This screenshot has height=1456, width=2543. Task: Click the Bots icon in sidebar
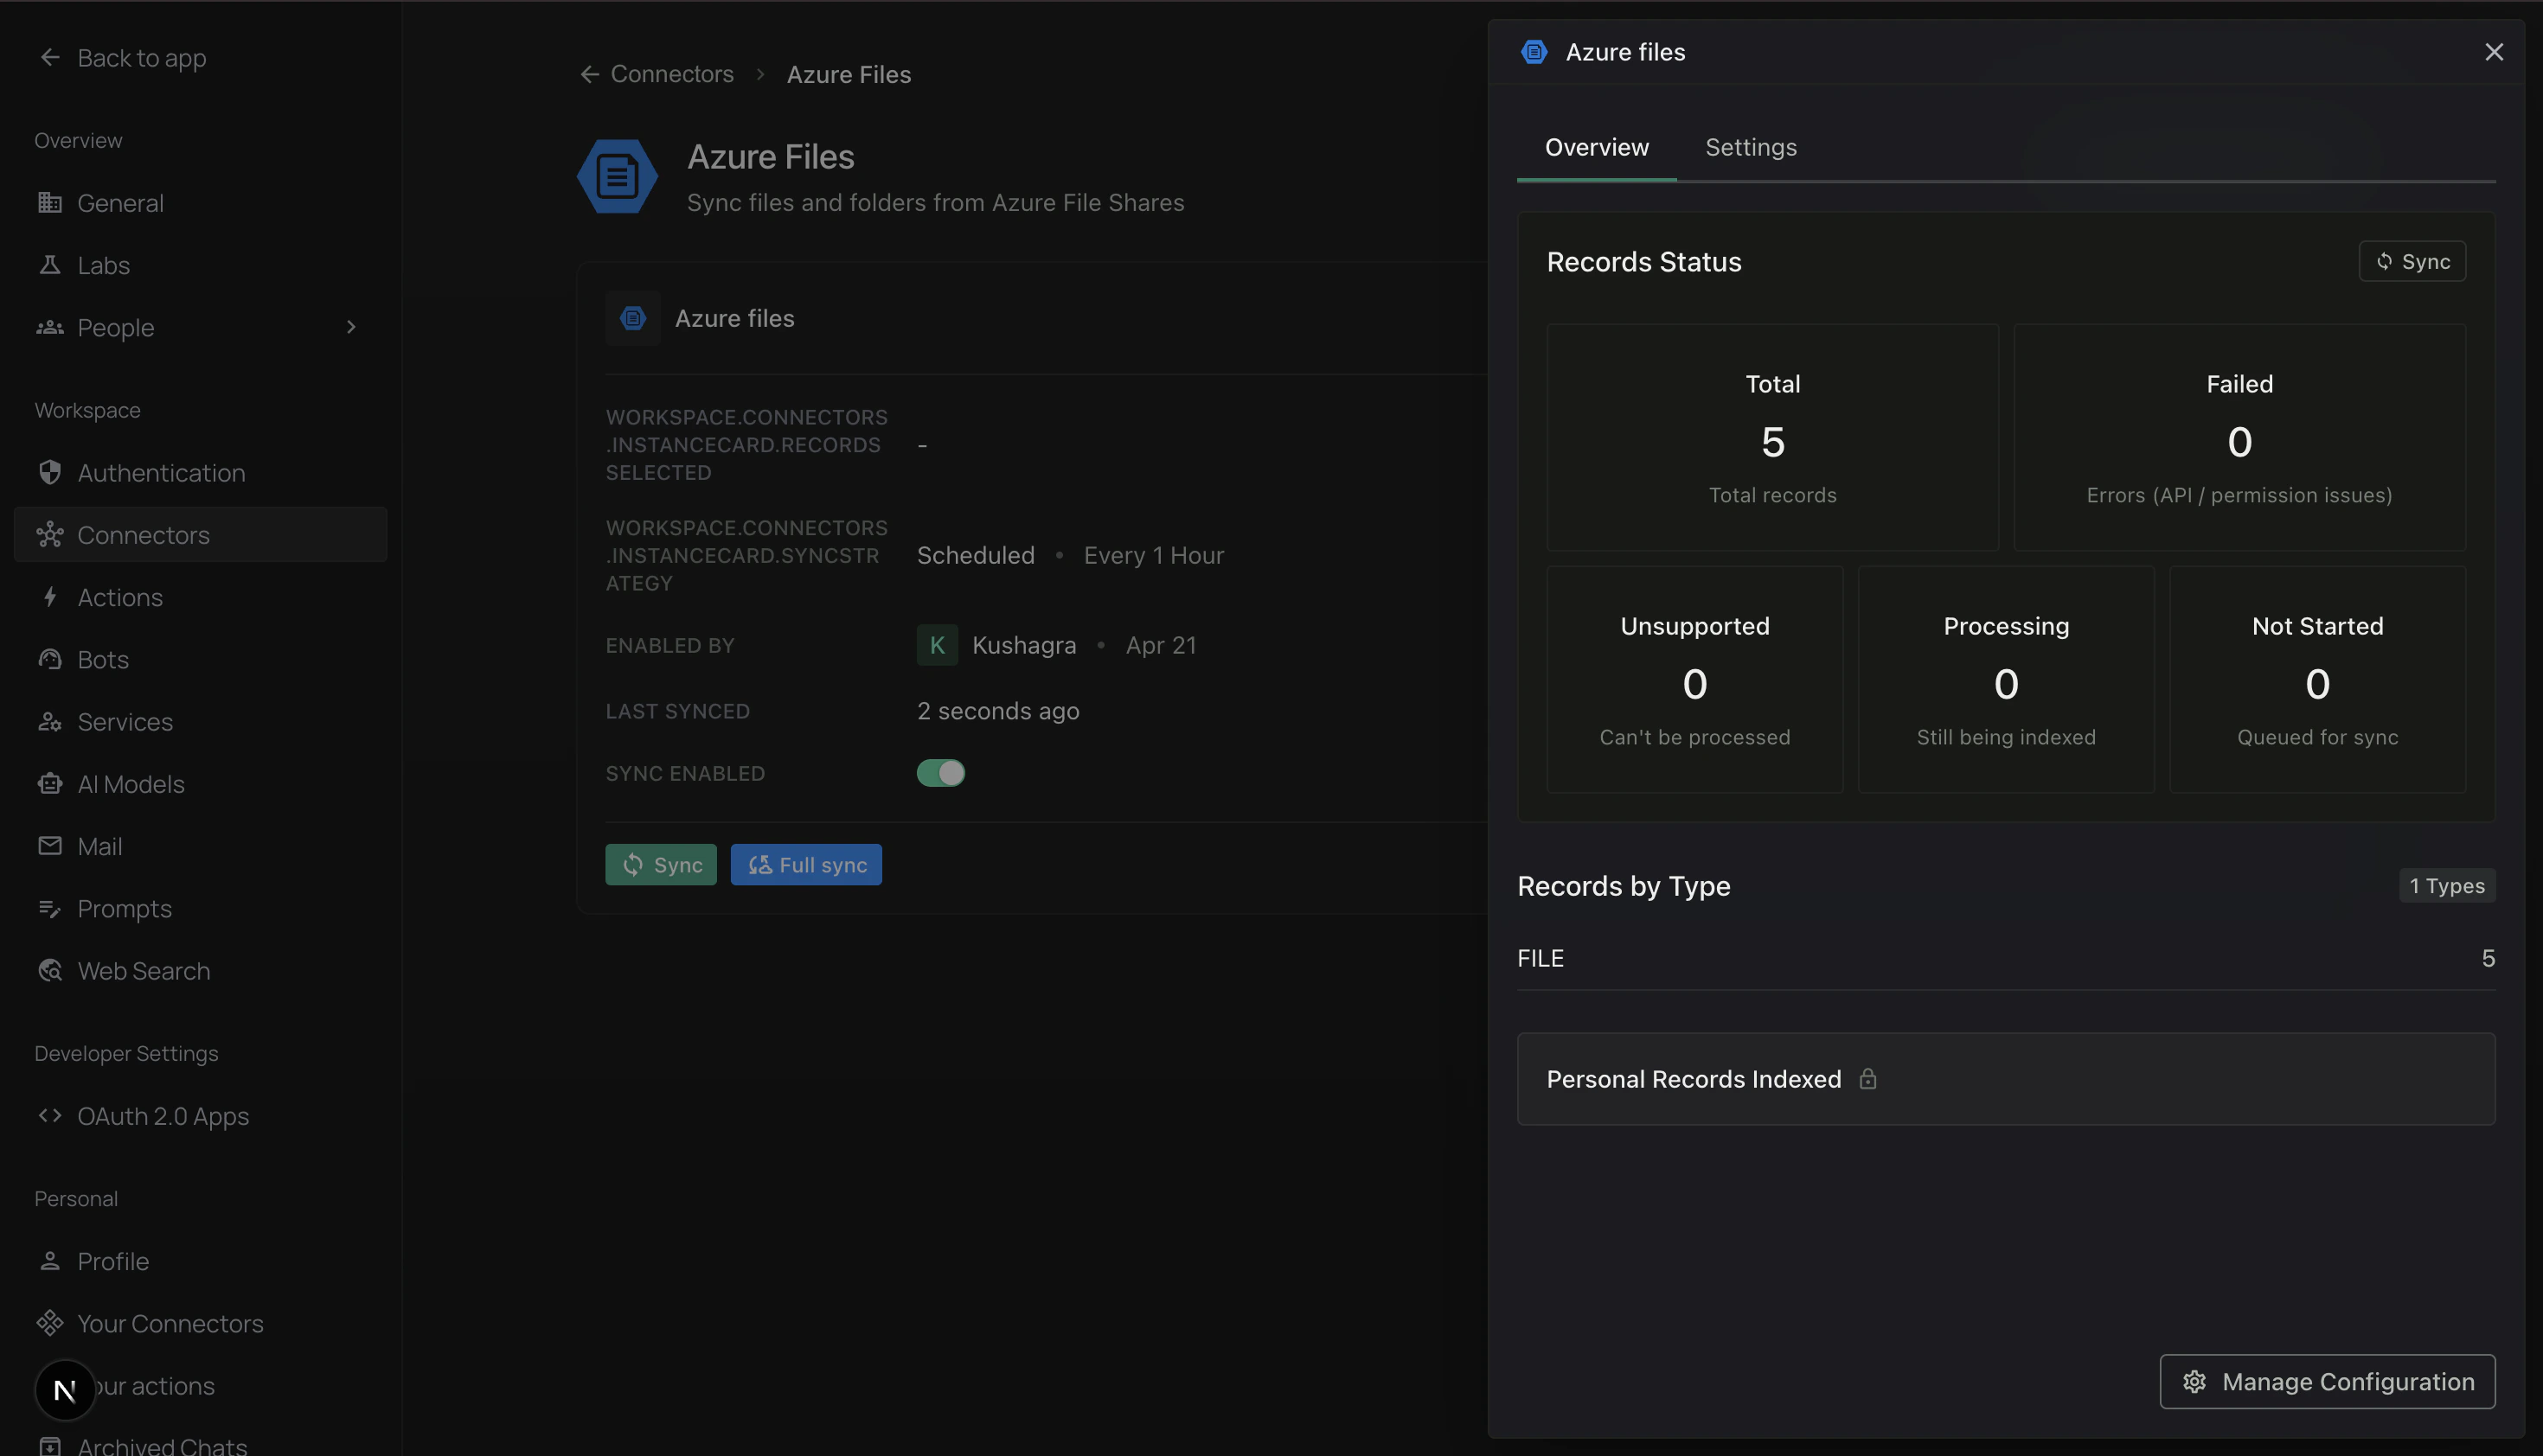[x=50, y=659]
